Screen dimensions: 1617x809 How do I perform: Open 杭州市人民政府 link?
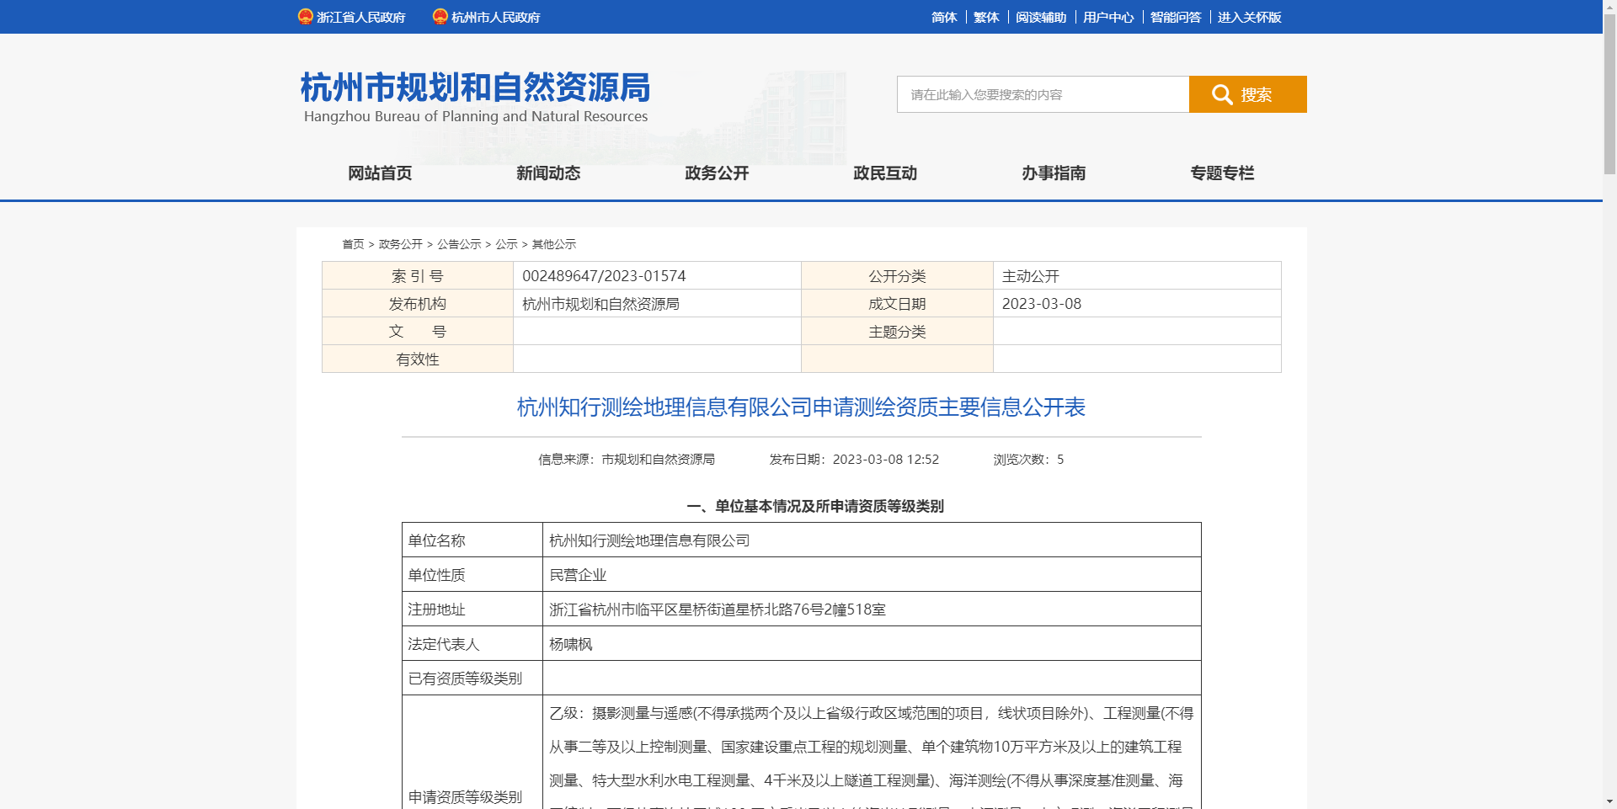click(x=495, y=17)
